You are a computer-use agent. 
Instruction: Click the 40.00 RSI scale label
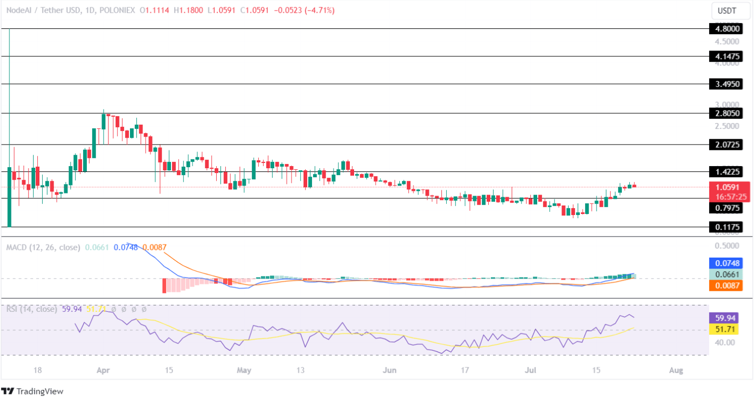coord(724,342)
